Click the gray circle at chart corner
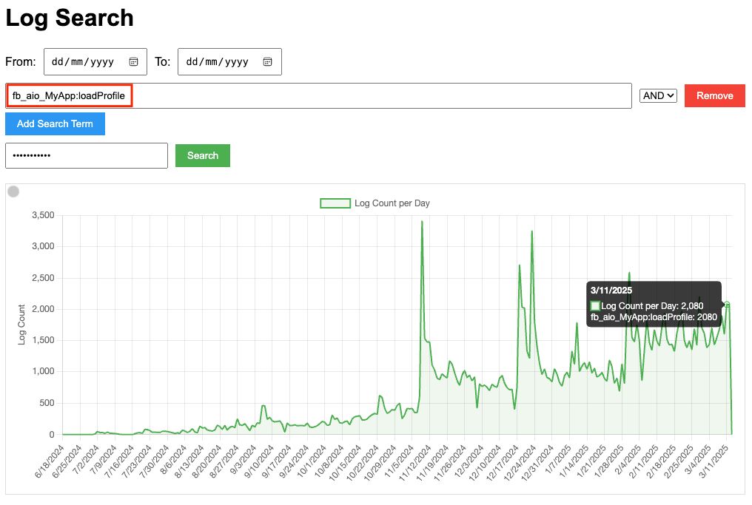 tap(13, 192)
